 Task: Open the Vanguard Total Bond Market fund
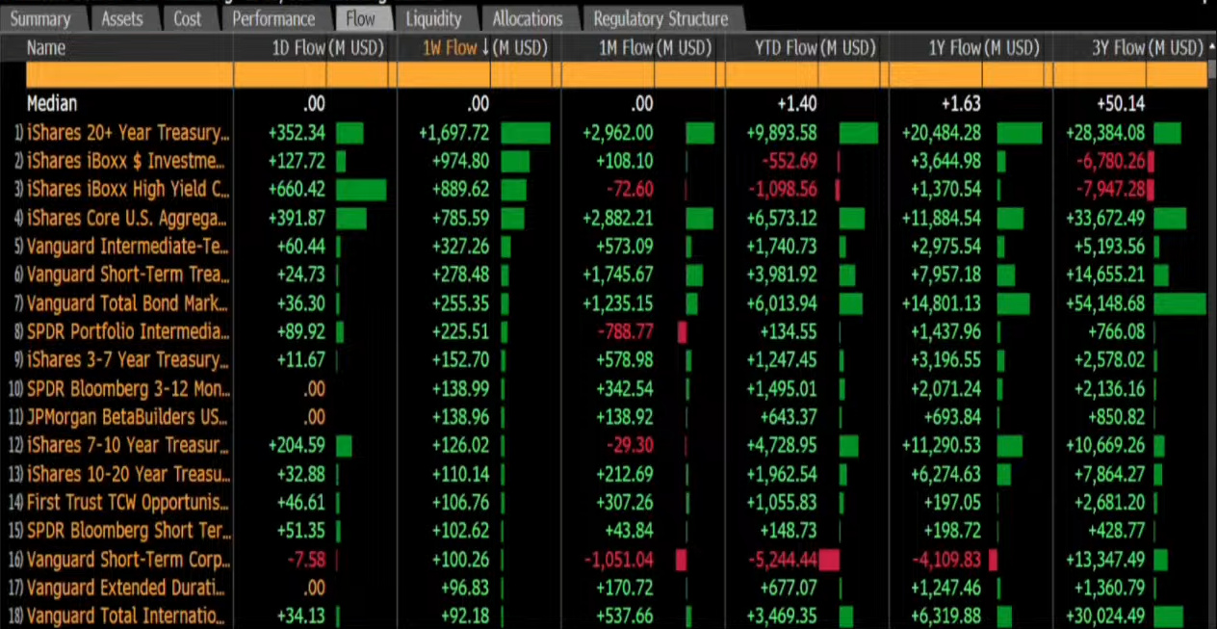(x=128, y=303)
